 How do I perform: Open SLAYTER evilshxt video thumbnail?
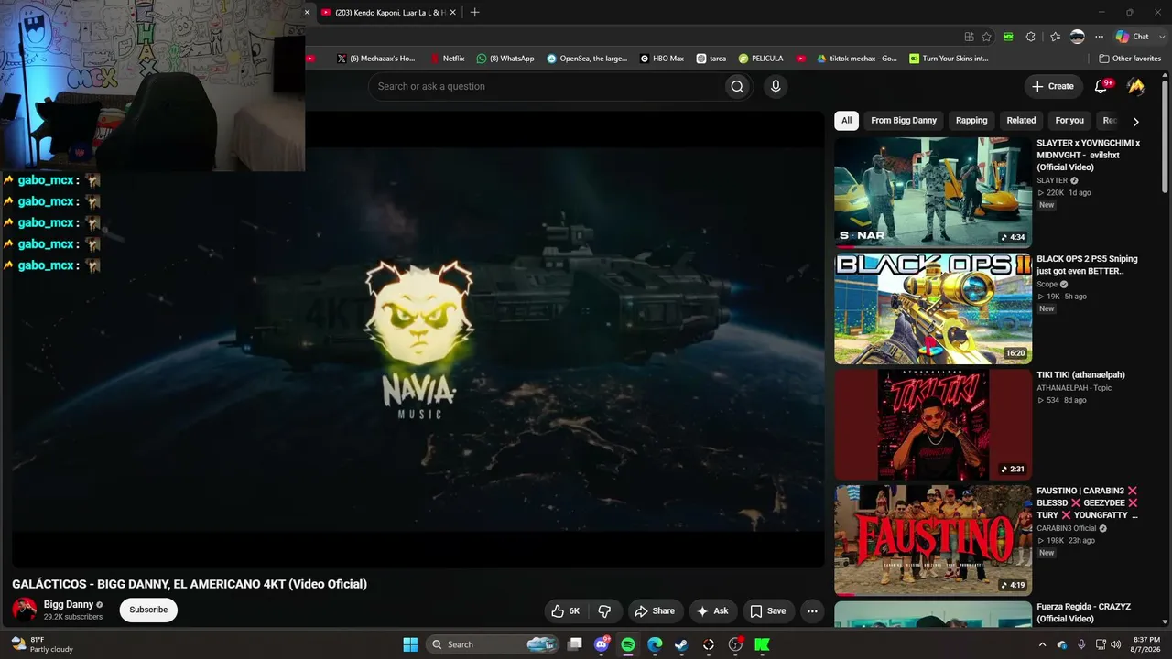click(x=933, y=192)
